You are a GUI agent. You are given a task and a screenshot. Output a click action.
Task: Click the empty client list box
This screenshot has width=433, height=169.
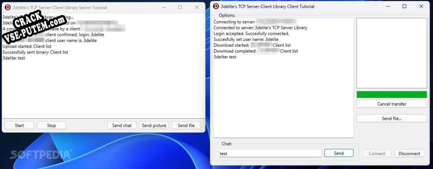392,53
